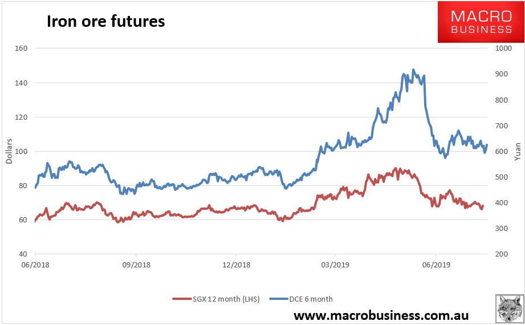Click the 40 value on left axis
This screenshot has height=325, width=525.
[23, 254]
